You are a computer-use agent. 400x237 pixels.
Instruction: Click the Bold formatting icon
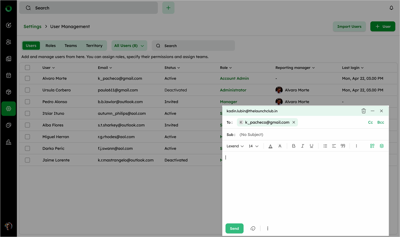(294, 146)
